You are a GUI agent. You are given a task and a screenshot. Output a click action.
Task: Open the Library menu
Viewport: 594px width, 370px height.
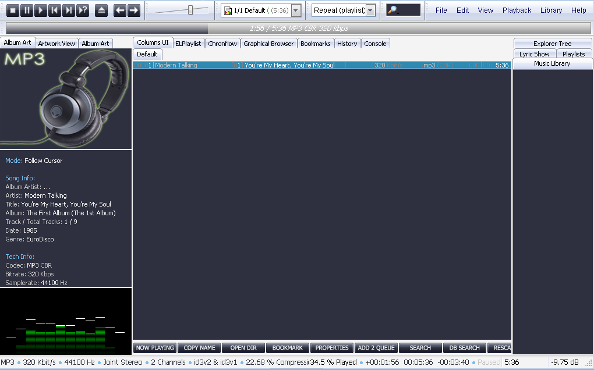point(551,10)
